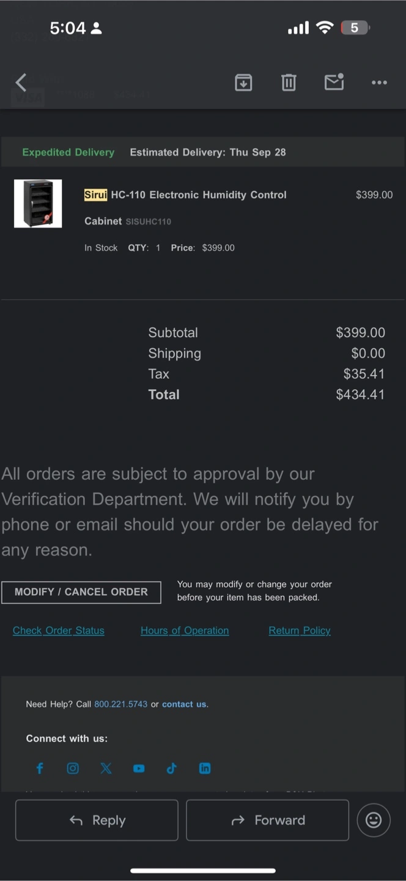Mark email as unread envelope icon
406x881 pixels.
[x=334, y=81]
